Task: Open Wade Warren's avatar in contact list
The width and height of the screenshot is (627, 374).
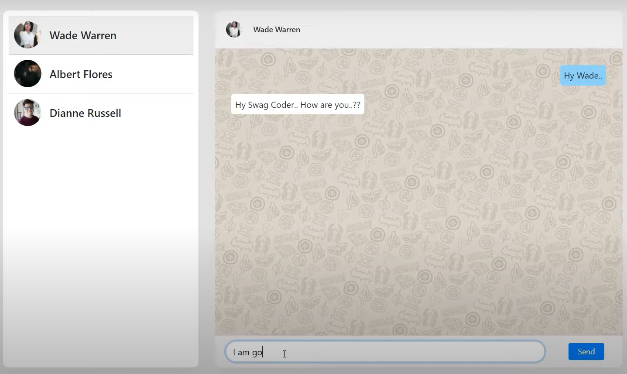Action: [x=27, y=35]
